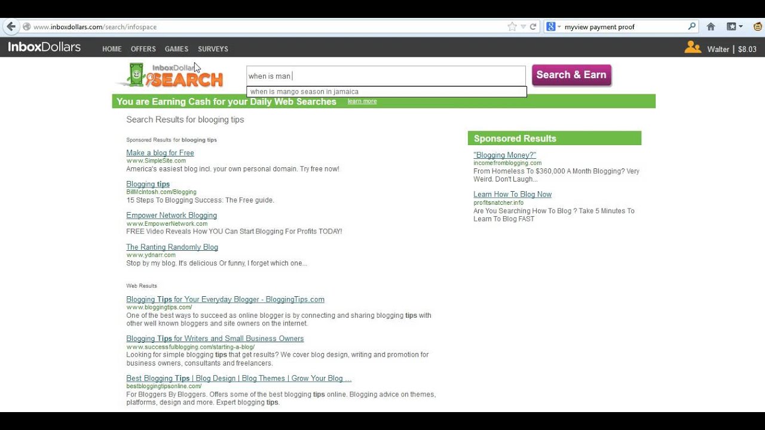Click 'You are Earning Cash' banner text
The width and height of the screenshot is (765, 430).
pos(227,102)
